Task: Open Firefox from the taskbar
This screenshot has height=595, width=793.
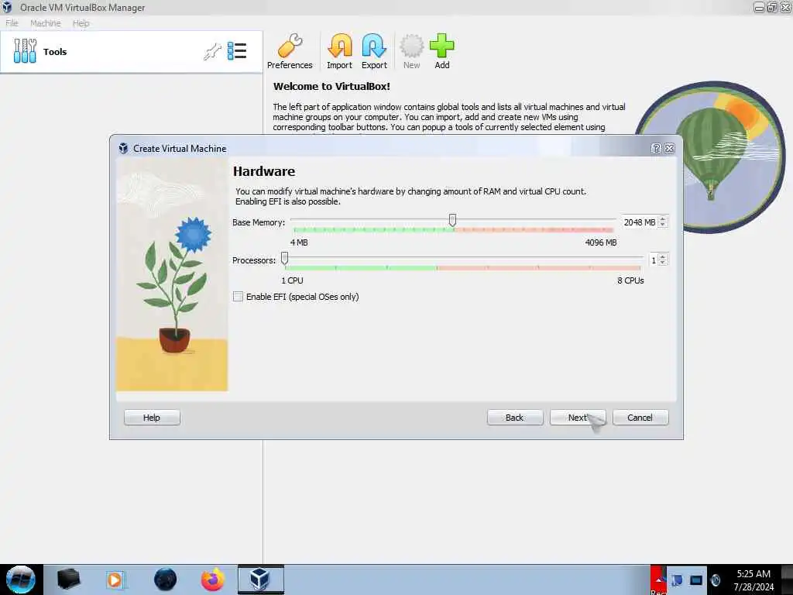Action: pyautogui.click(x=213, y=580)
